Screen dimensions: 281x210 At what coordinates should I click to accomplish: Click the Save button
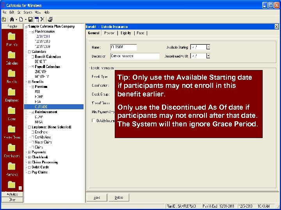pyautogui.click(x=97, y=198)
